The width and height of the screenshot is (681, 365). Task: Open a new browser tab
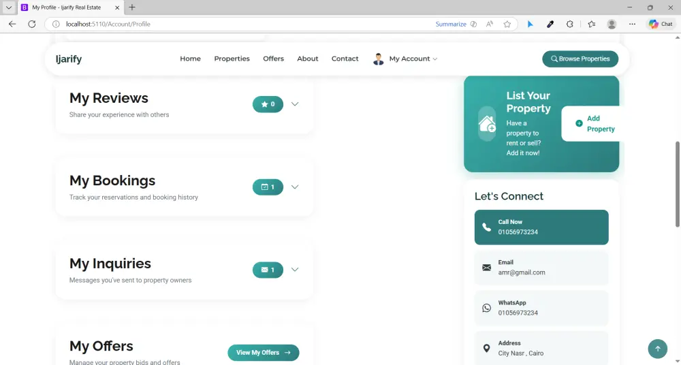(132, 7)
